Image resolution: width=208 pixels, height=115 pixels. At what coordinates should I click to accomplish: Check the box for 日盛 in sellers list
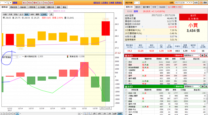pyautogui.click(x=126, y=99)
